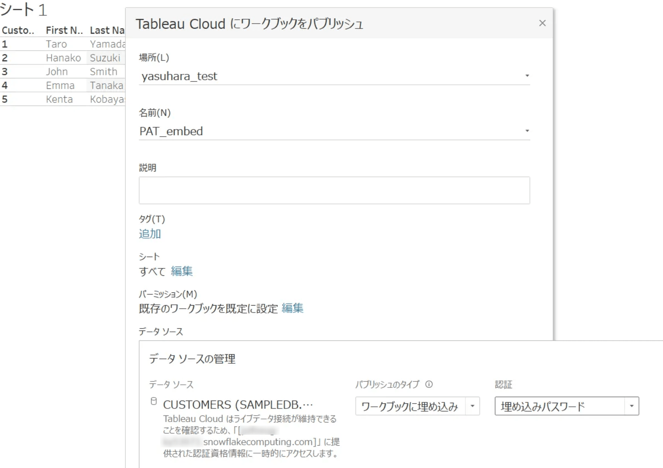
Task: Click the Last Na column header
Action: tap(107, 30)
